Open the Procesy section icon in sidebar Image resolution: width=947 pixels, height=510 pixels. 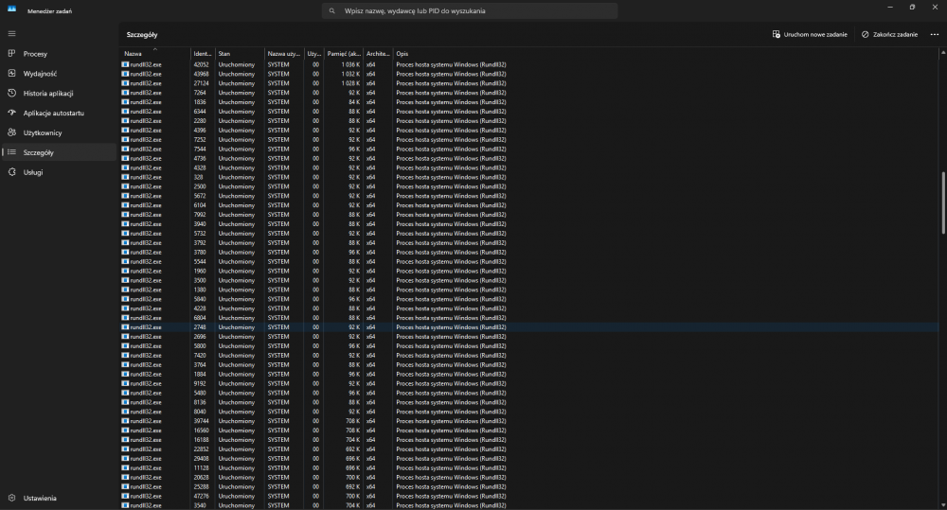(11, 54)
